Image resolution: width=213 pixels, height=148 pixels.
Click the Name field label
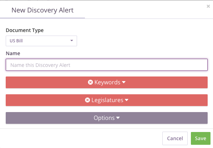coord(13,53)
